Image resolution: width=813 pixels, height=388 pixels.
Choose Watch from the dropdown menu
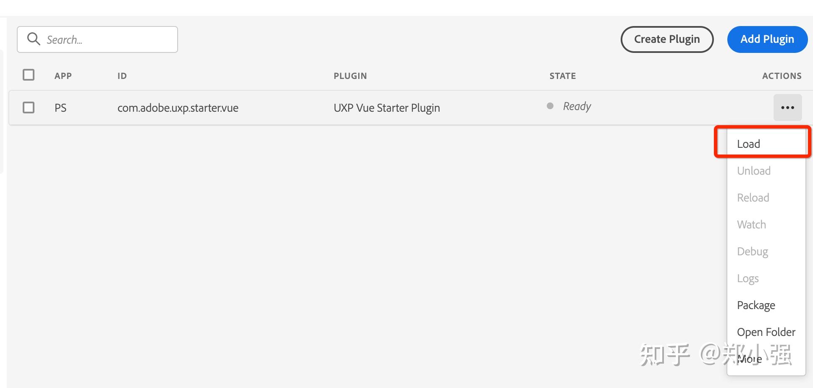751,225
